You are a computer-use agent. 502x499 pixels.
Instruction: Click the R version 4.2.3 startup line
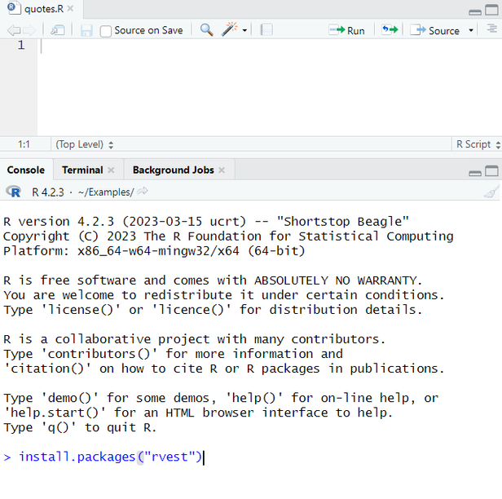(206, 222)
